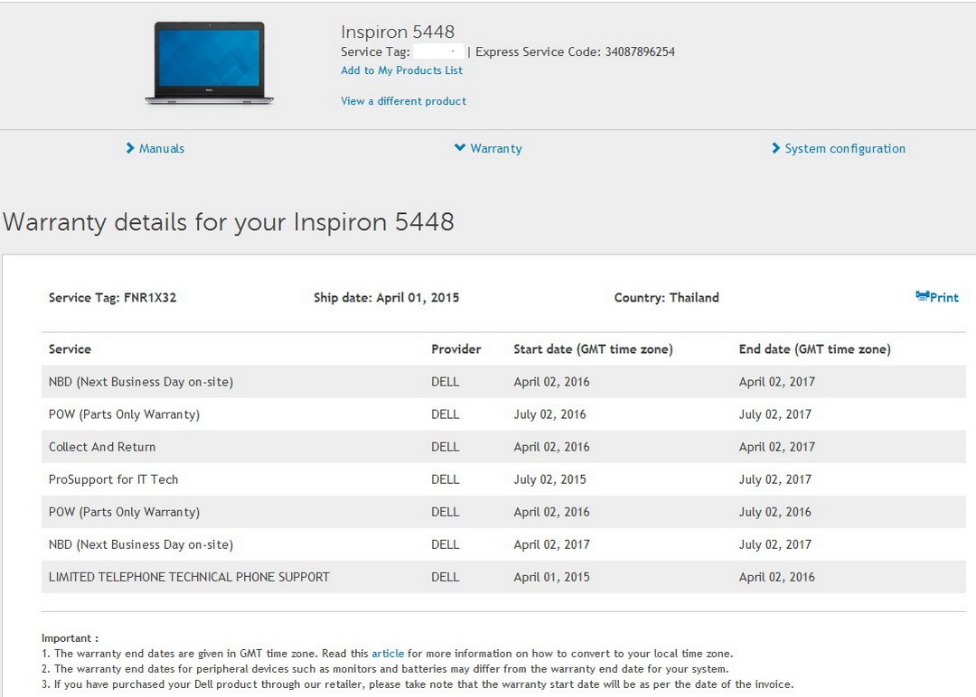Open View a different product link
The image size is (976, 697).
tap(403, 101)
